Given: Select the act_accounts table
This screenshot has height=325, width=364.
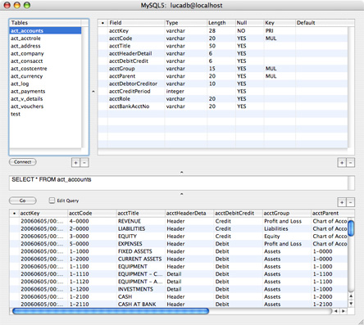Looking at the screenshot, I should [x=45, y=31].
